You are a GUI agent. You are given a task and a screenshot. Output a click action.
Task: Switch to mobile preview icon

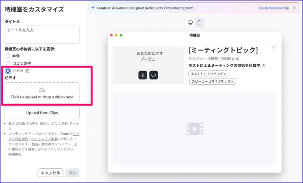199,22
